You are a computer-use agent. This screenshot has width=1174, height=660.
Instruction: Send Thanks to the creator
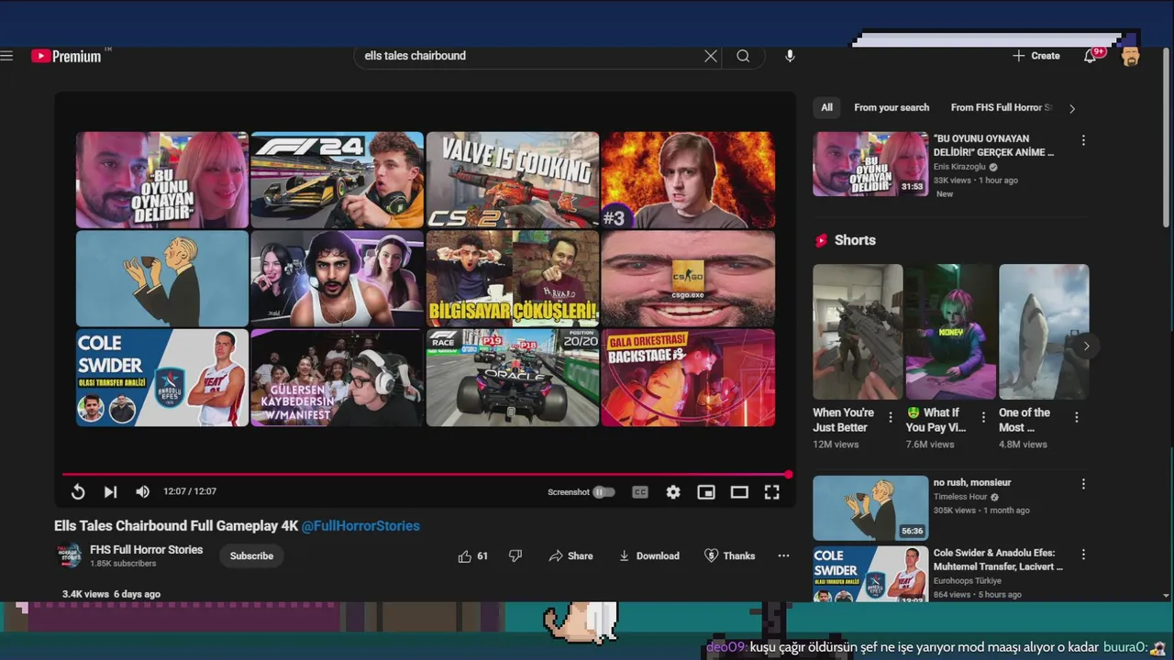pyautogui.click(x=729, y=555)
